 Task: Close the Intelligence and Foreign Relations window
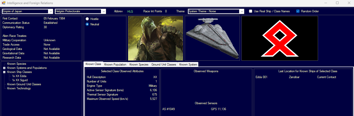click(349, 3)
